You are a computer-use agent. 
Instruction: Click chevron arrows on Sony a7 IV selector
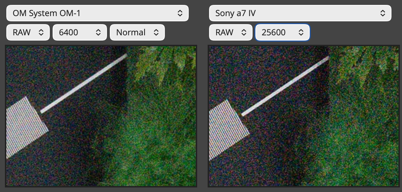383,13
